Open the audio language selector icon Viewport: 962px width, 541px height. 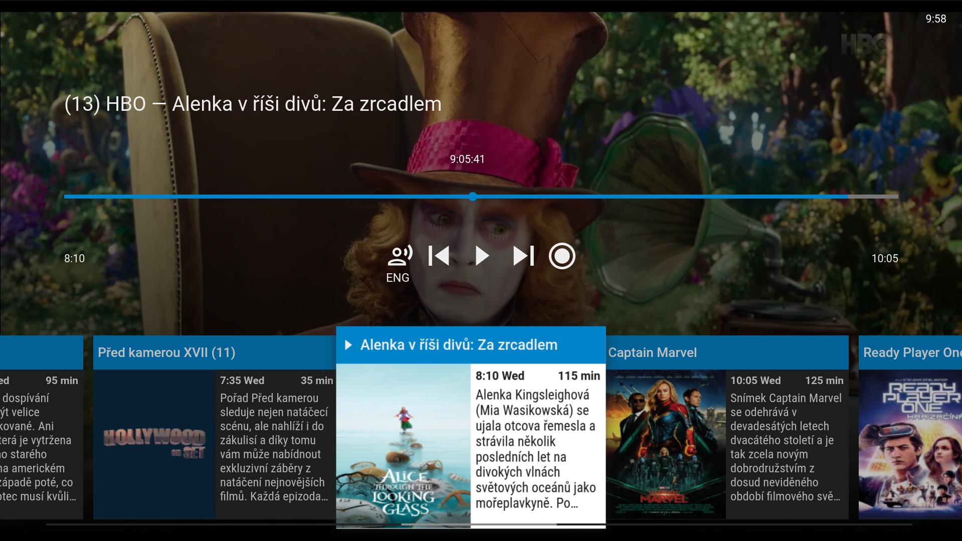[x=400, y=256]
